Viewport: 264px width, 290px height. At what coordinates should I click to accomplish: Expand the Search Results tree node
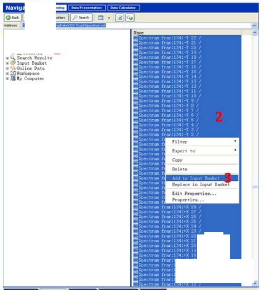tap(7, 58)
